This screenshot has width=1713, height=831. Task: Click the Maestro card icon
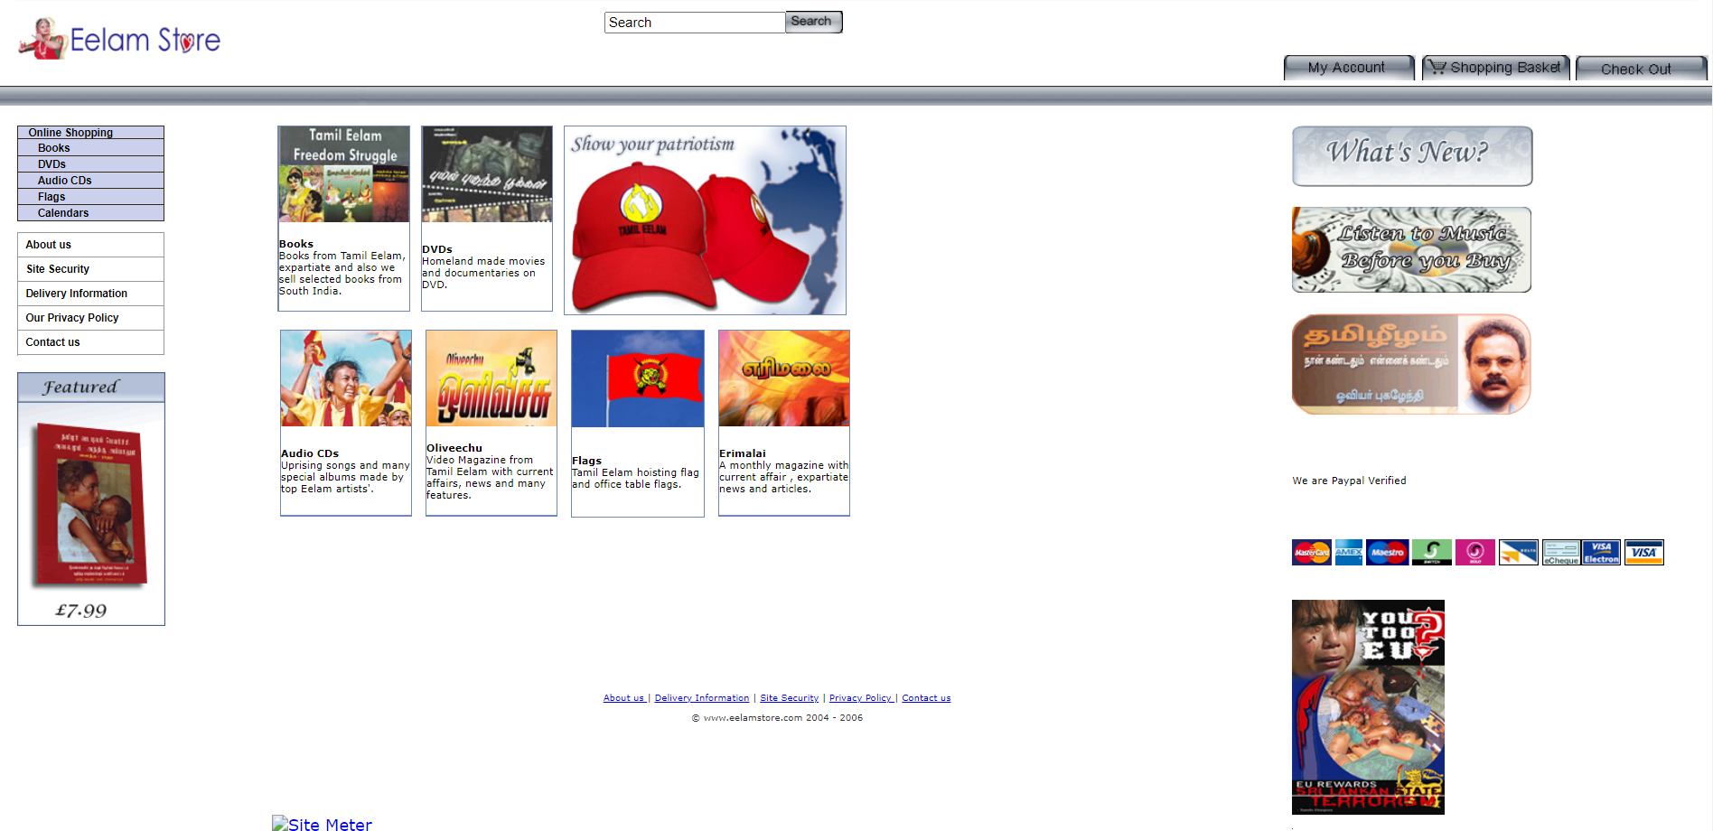pyautogui.click(x=1387, y=552)
